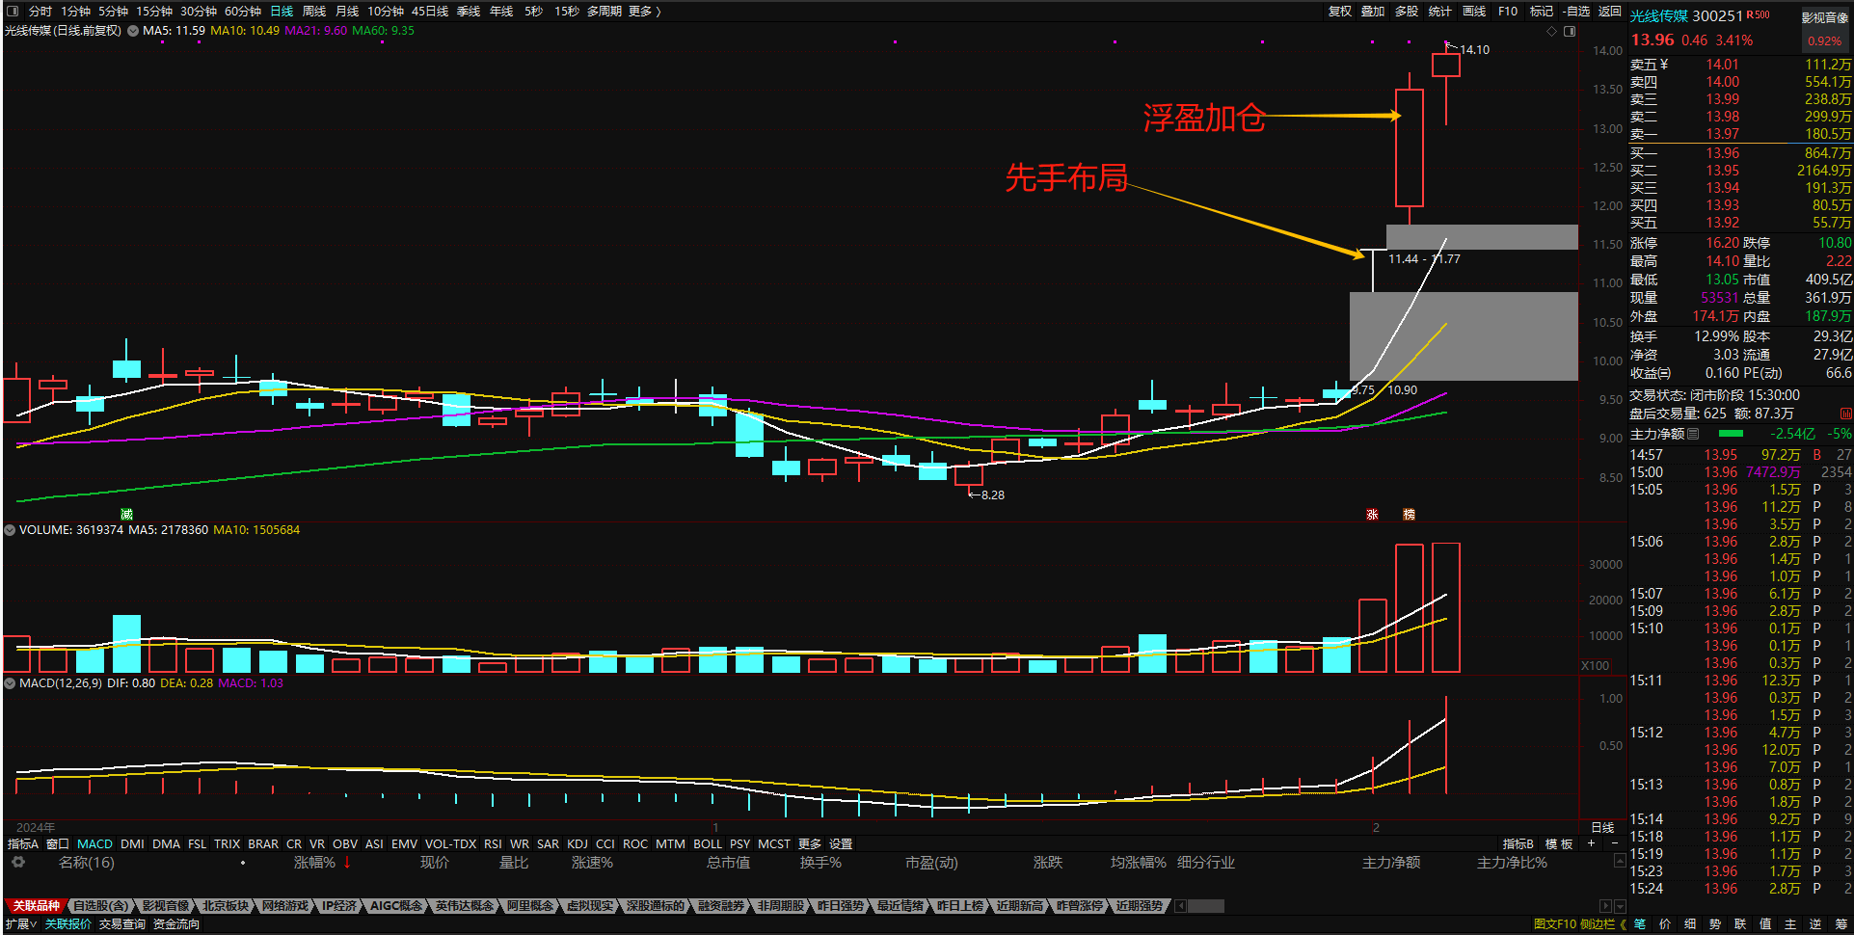Open the 模板 template menu
The height and width of the screenshot is (935, 1854).
(1559, 843)
